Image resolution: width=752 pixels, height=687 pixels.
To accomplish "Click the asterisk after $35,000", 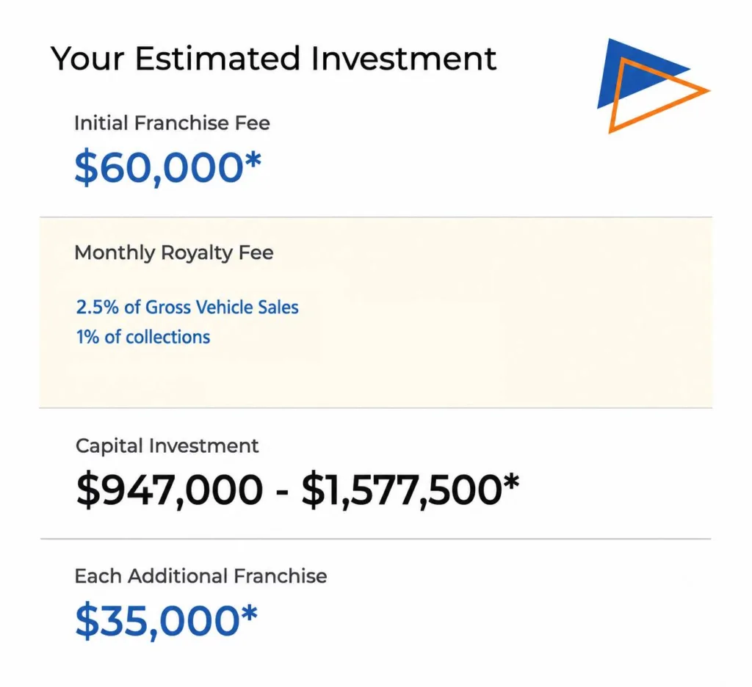I will (250, 611).
